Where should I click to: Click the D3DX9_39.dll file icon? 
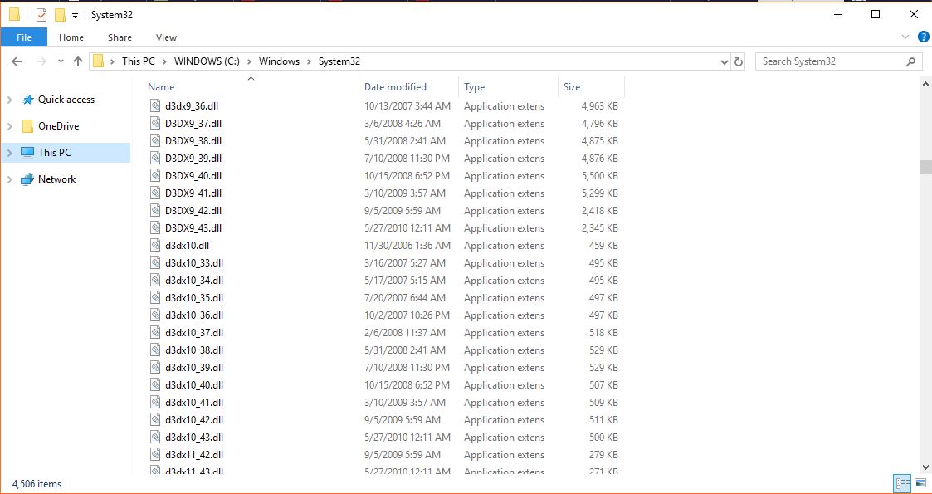click(155, 158)
